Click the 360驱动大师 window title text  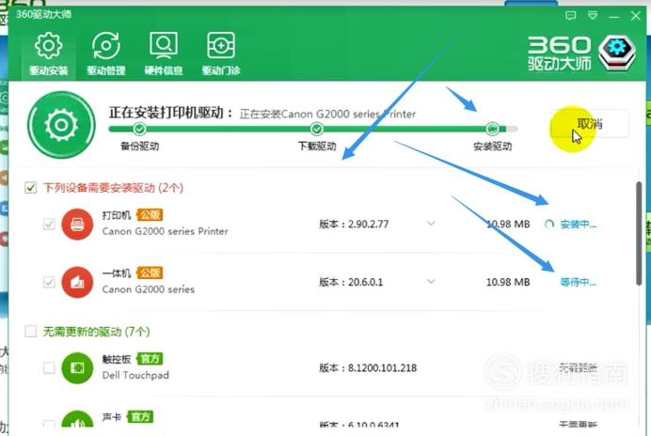(43, 14)
